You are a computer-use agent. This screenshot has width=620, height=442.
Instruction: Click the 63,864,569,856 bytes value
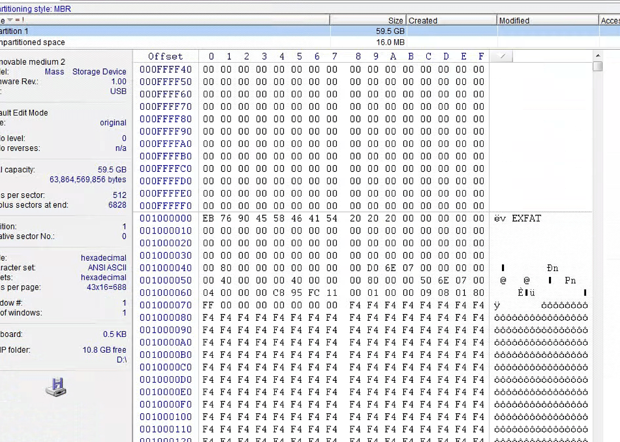coord(88,180)
